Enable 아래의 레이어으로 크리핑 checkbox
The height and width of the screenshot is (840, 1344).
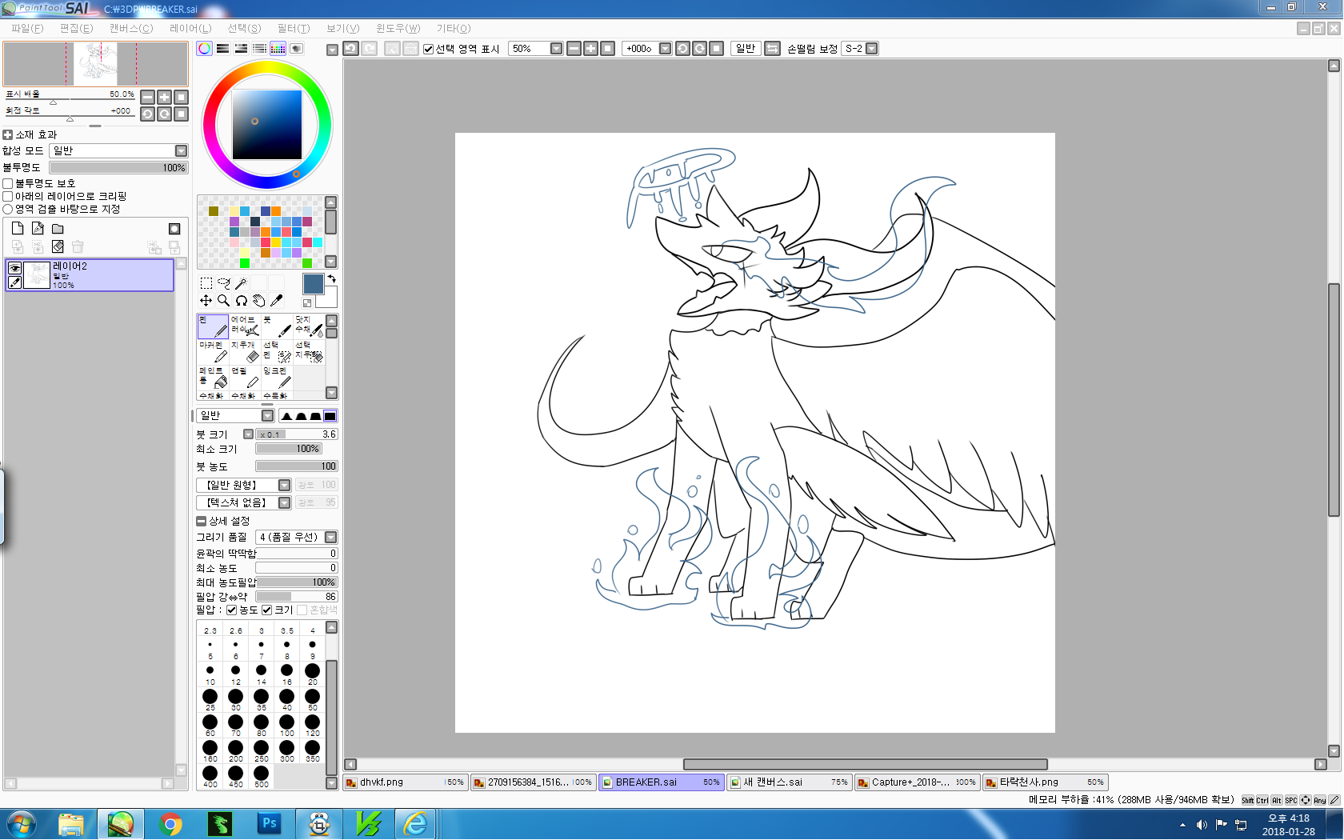[8, 197]
